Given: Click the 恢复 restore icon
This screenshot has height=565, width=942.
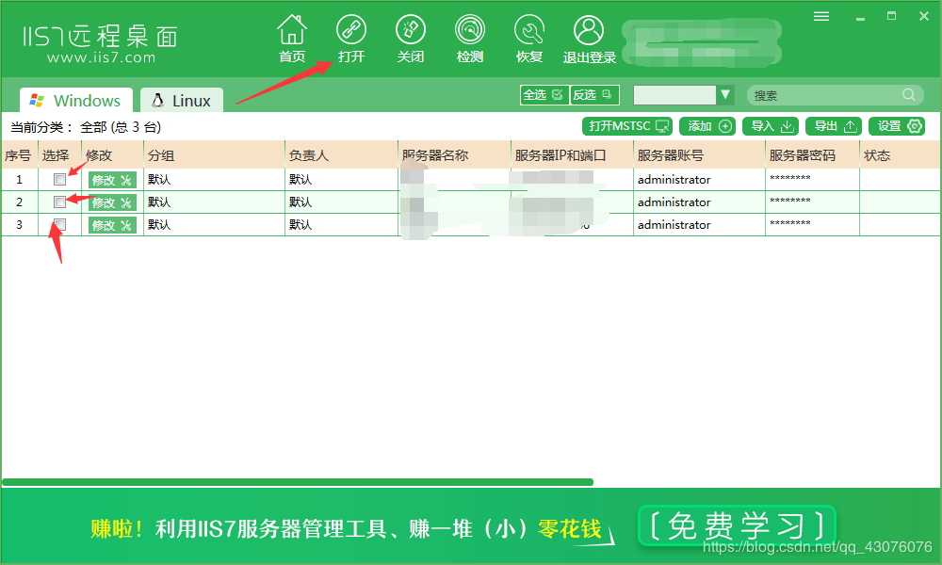Looking at the screenshot, I should click(528, 36).
